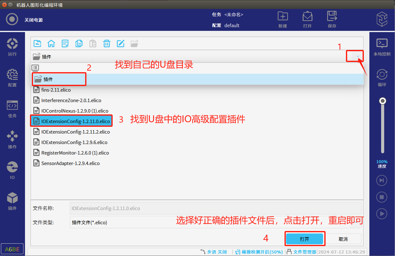This screenshot has height=256, width=395.
Task: Click the rename edit icon in file toolbar
Action: [120, 43]
